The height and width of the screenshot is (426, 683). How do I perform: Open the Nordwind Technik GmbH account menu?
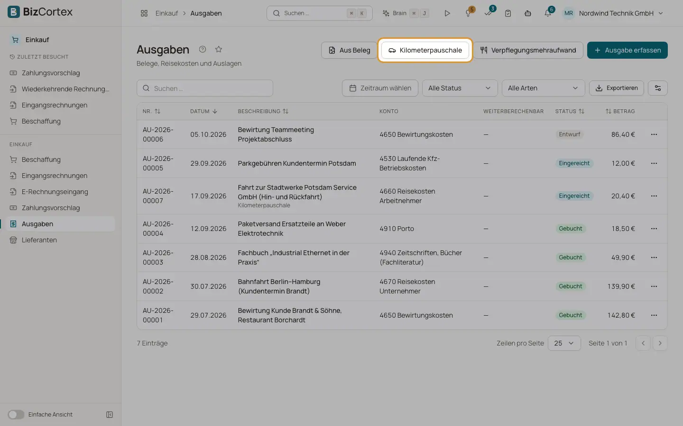click(x=613, y=13)
